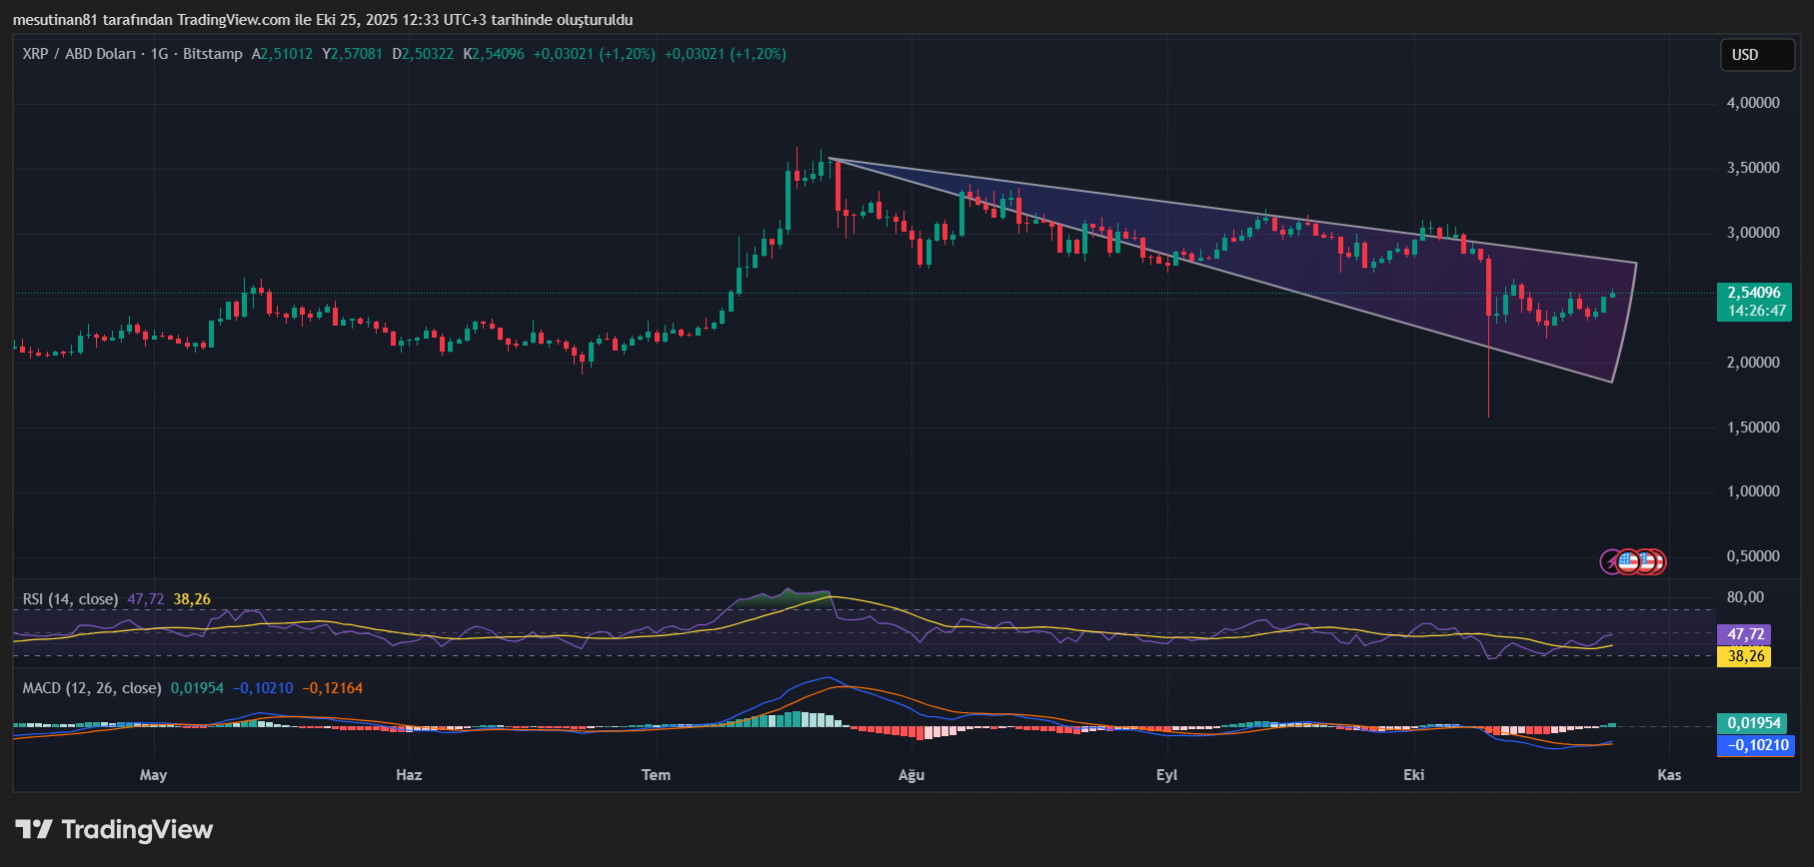The height and width of the screenshot is (867, 1814).
Task: Click the purple lightning event icon
Action: [1611, 561]
